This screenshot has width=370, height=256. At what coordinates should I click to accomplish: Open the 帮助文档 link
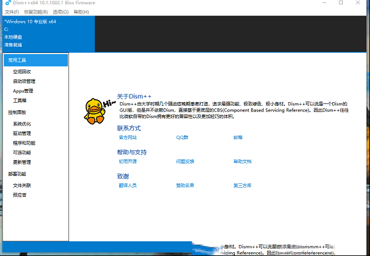tap(242, 161)
